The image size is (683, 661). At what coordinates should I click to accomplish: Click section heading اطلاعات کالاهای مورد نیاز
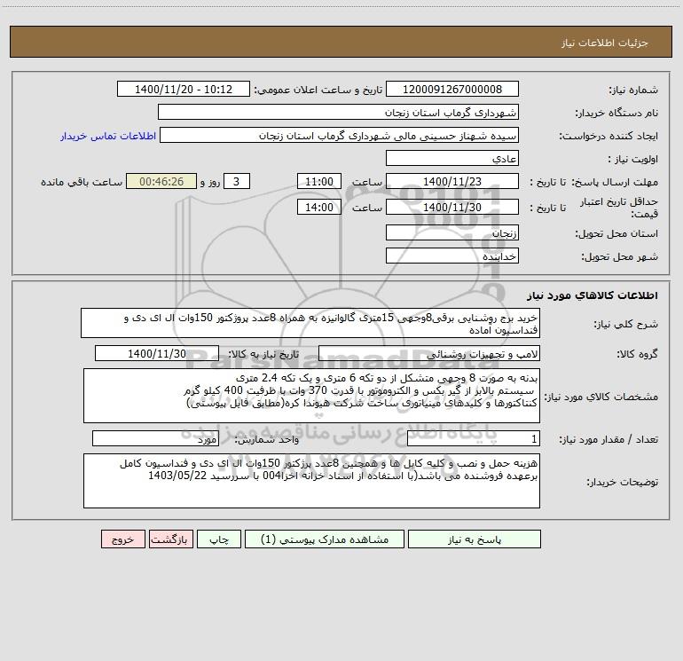click(593, 295)
